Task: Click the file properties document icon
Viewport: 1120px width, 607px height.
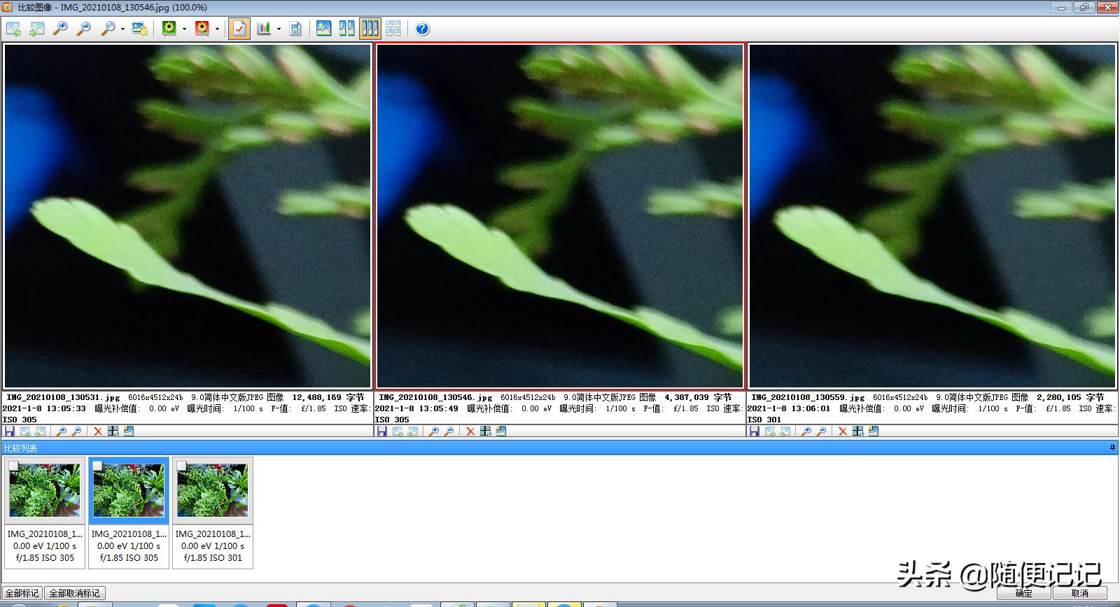Action: point(295,29)
